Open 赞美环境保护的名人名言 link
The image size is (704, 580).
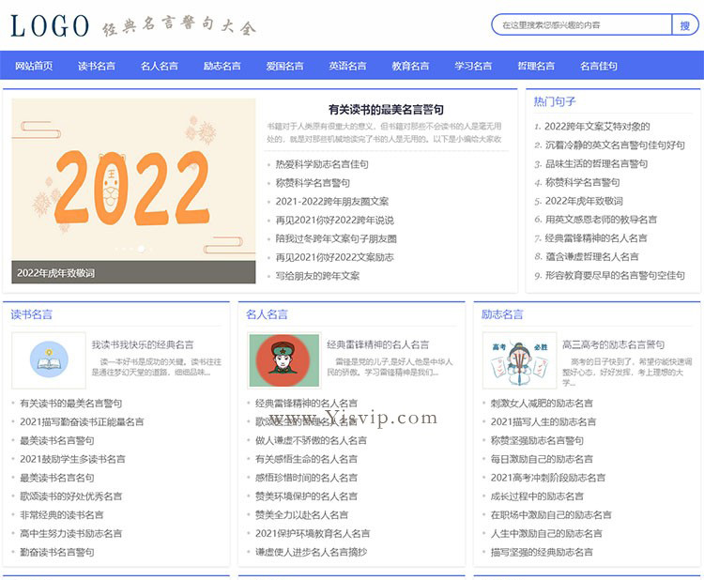click(306, 496)
